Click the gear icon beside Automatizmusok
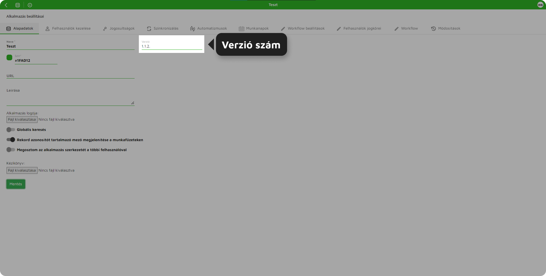This screenshot has height=276, width=546. (193, 29)
